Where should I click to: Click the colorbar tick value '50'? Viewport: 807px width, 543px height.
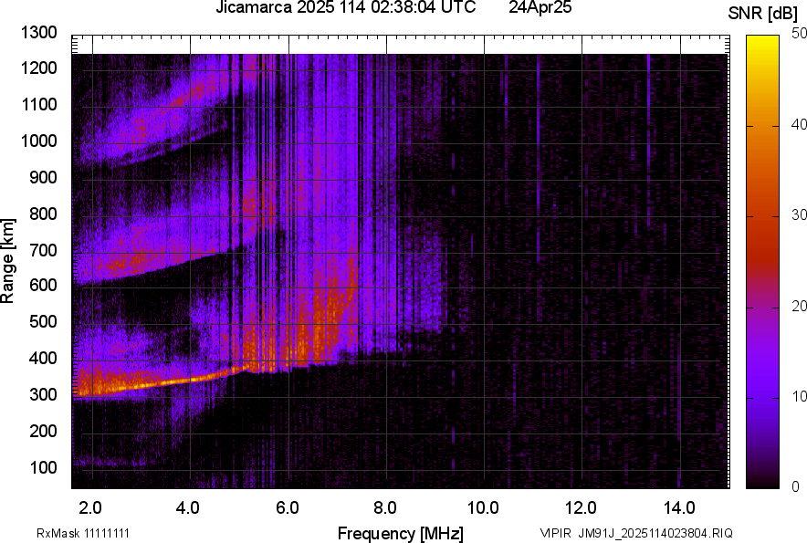tap(800, 34)
